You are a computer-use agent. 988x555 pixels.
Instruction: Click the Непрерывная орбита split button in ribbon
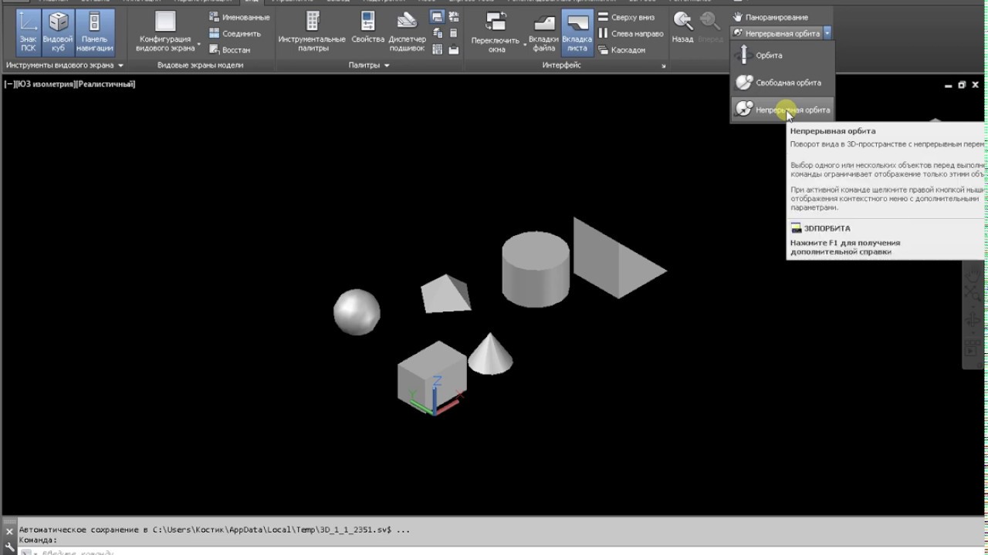(776, 33)
